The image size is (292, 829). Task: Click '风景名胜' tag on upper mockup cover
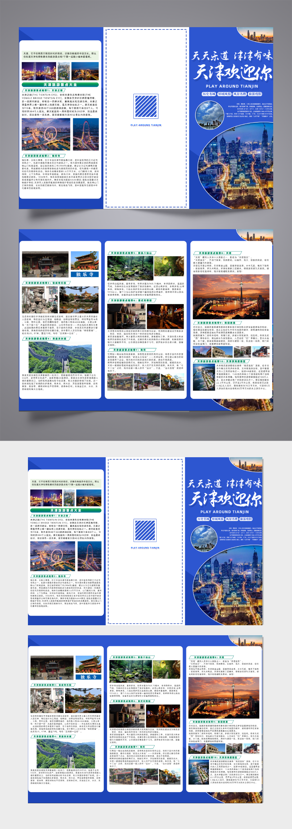point(240,94)
